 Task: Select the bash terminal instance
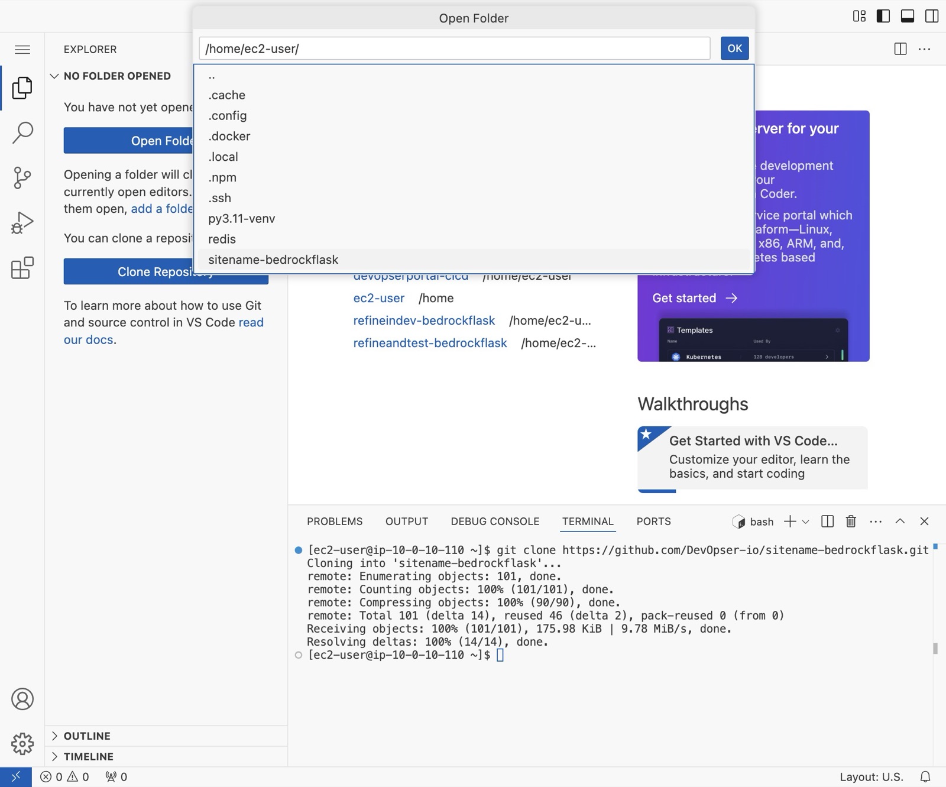pyautogui.click(x=753, y=522)
